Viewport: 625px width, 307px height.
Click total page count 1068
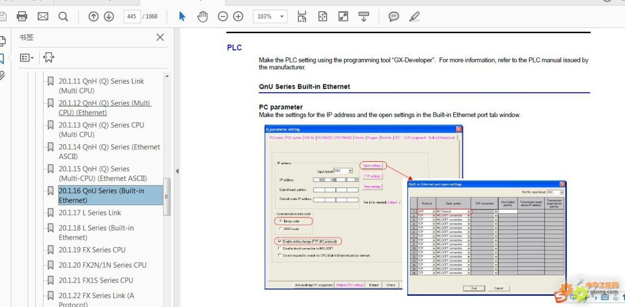pos(152,17)
